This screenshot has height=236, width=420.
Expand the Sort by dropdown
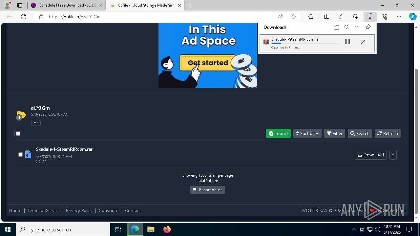pos(307,133)
